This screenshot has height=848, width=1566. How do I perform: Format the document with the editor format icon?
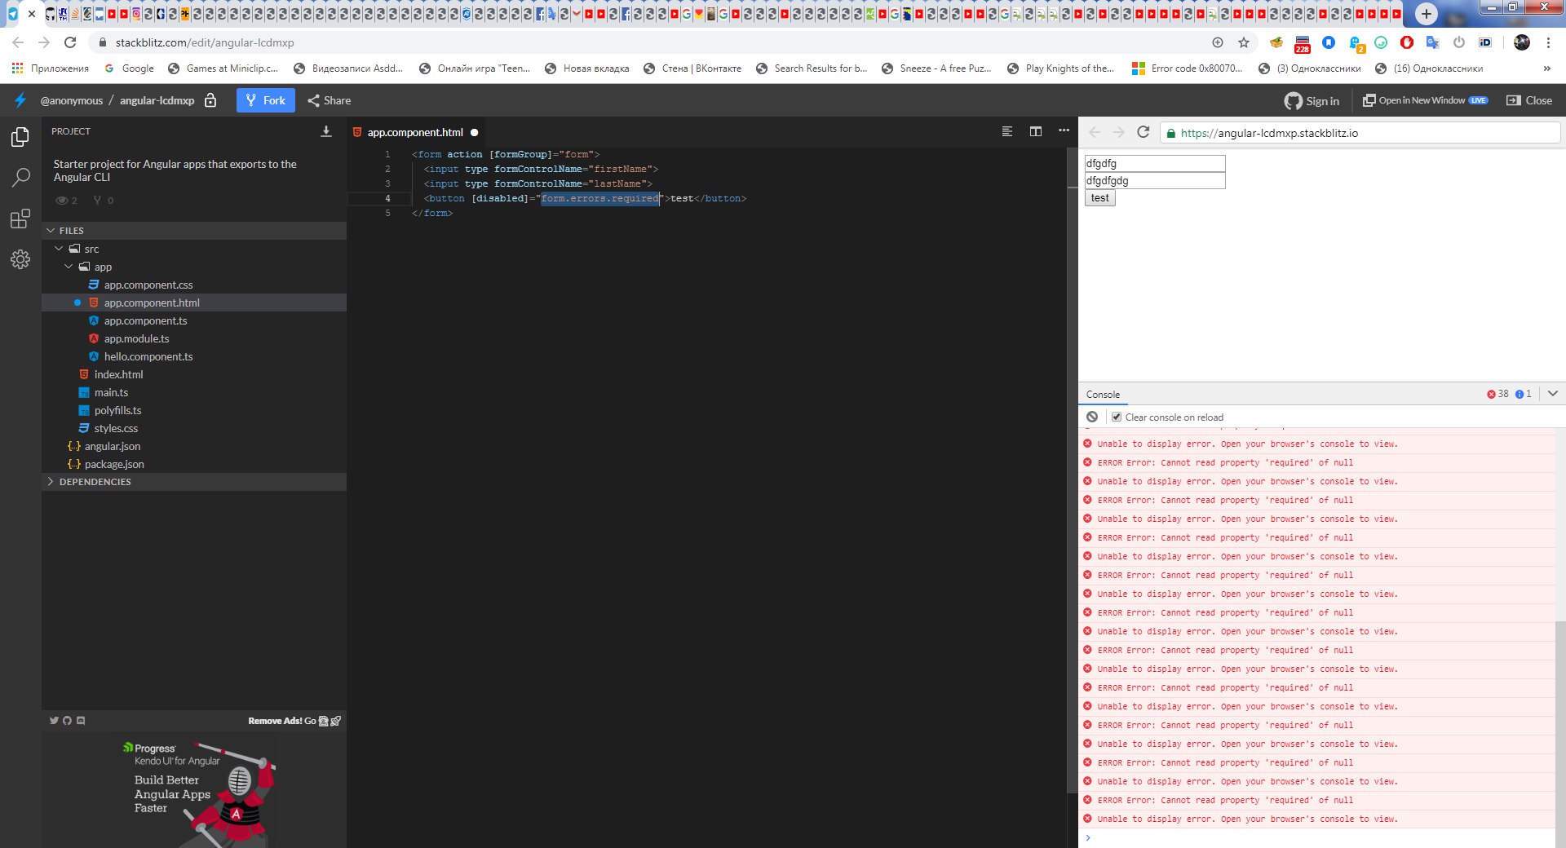[1007, 131]
